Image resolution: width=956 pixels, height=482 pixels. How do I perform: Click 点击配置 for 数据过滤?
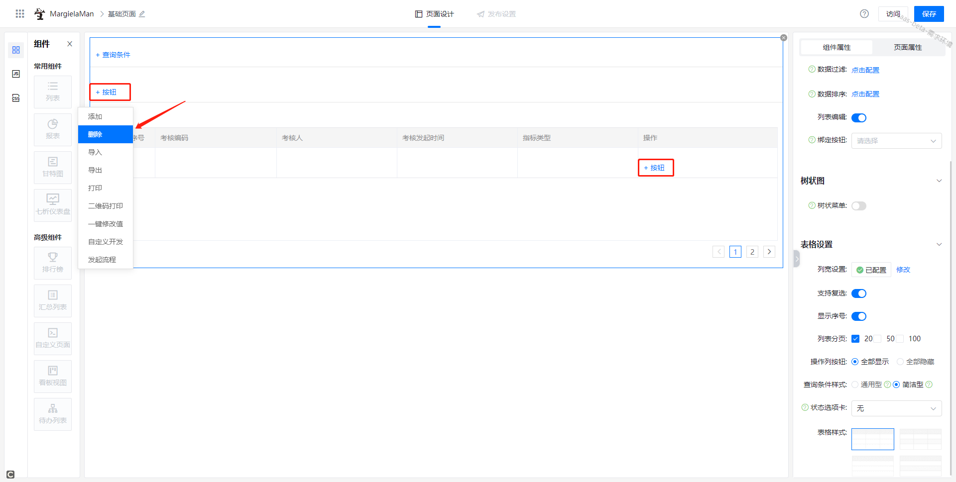coord(865,70)
